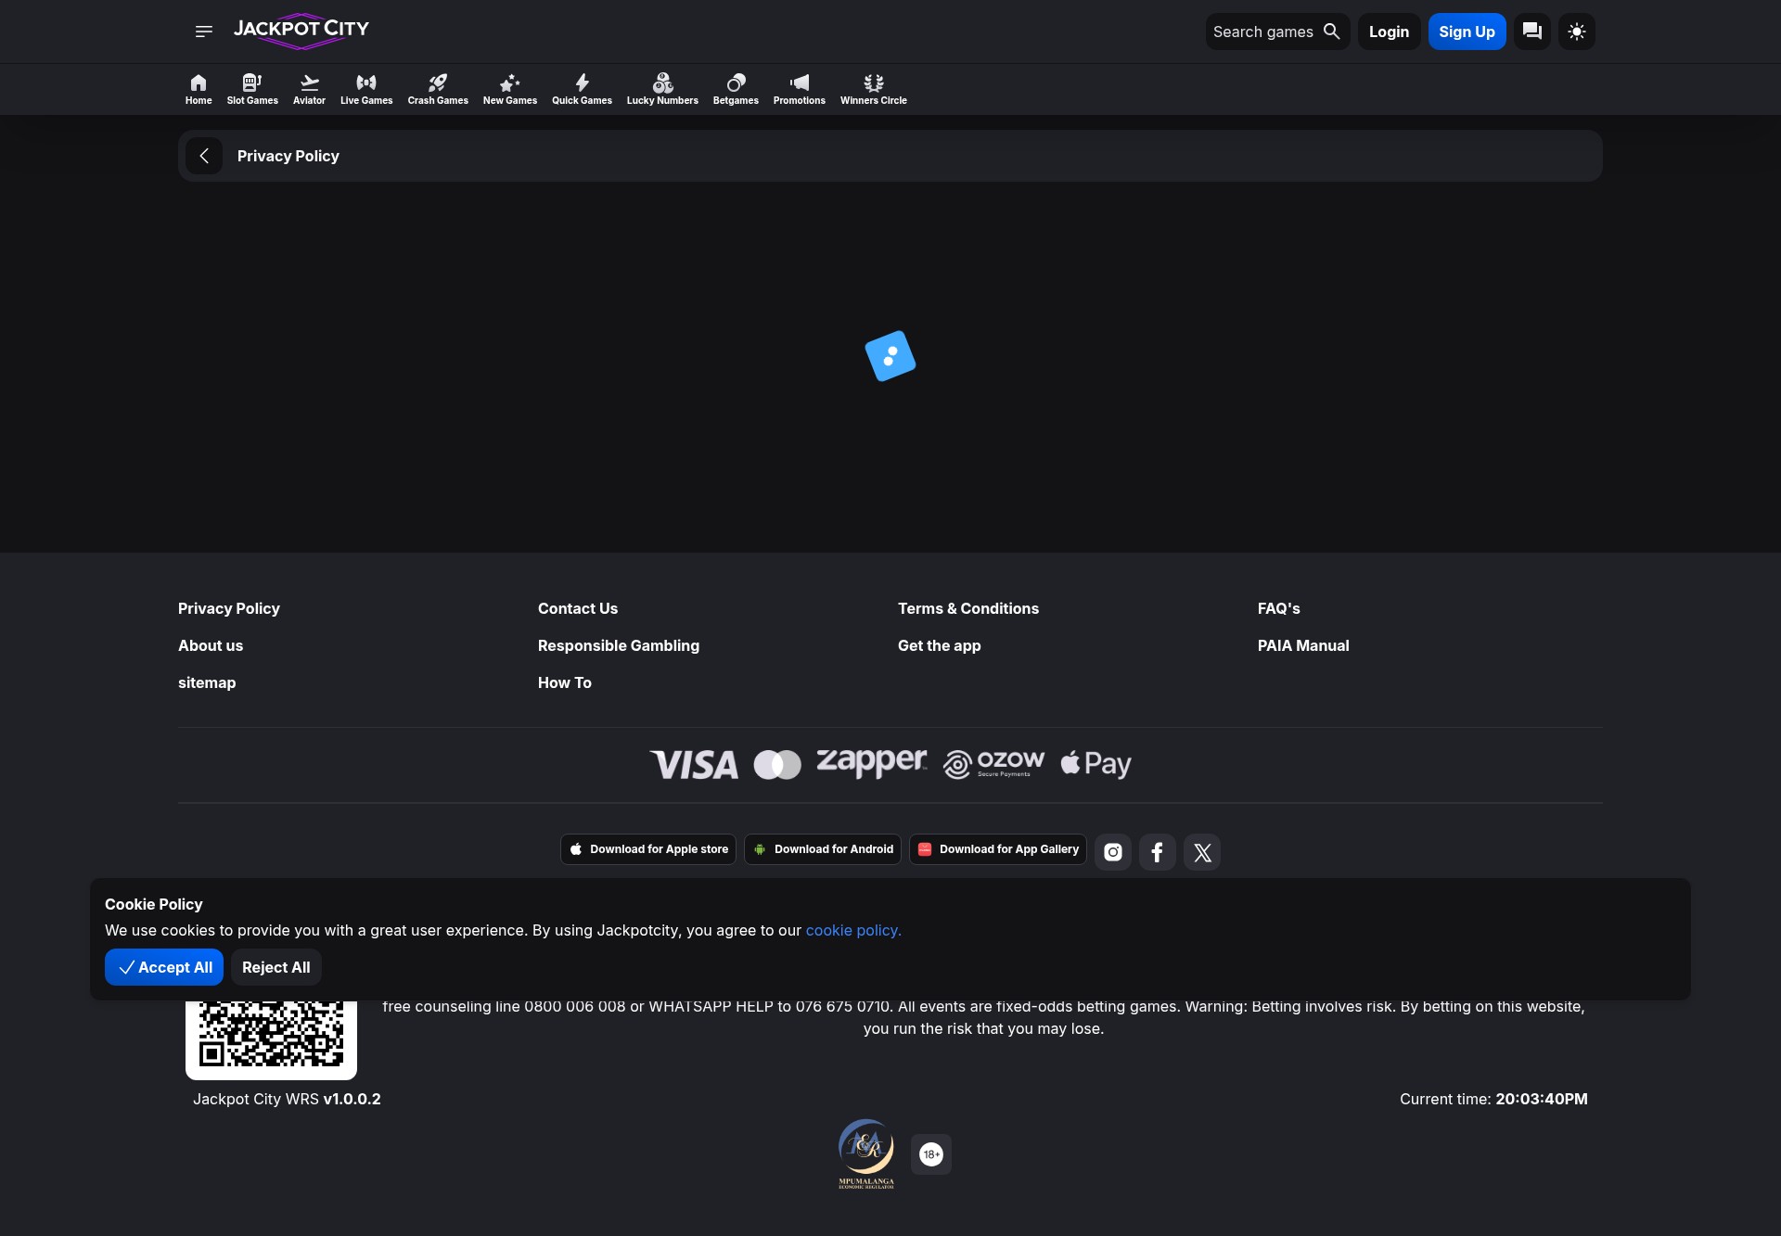Click the Login button
This screenshot has height=1236, width=1781.
pyautogui.click(x=1389, y=32)
